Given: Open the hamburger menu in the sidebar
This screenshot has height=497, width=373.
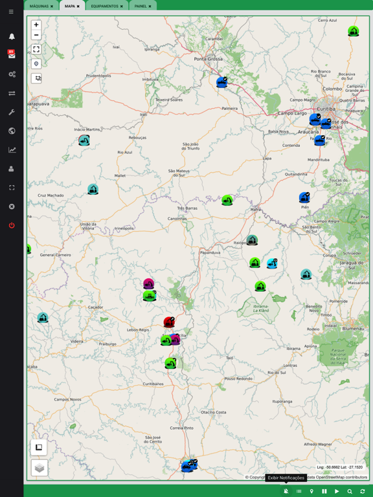Looking at the screenshot, I should [12, 12].
